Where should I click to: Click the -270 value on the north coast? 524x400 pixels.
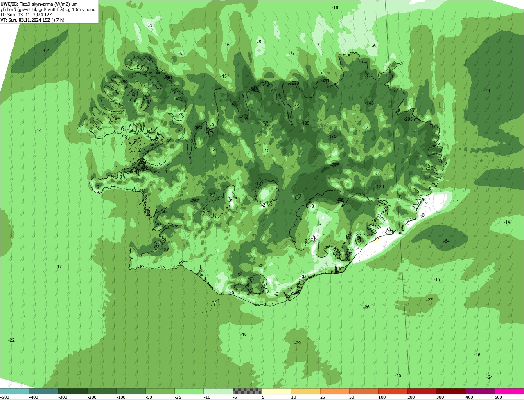[295, 83]
